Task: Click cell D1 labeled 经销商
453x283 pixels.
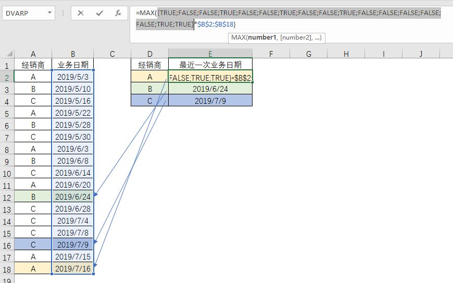Action: (149, 65)
